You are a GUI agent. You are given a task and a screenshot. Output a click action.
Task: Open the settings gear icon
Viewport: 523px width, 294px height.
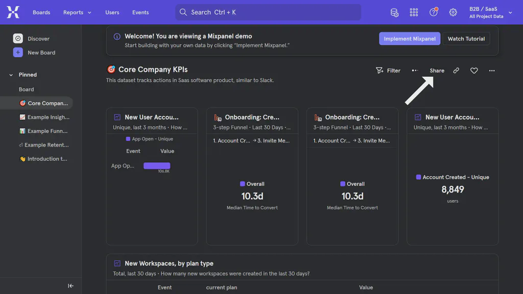click(453, 12)
